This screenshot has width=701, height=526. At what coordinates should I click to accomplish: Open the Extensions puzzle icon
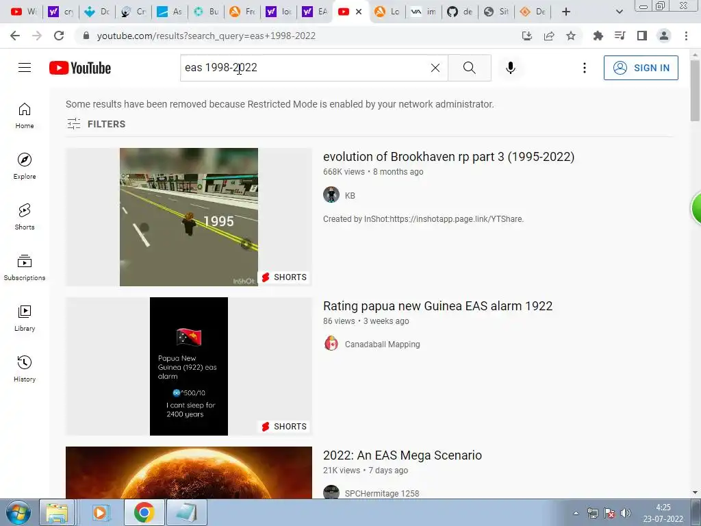(x=598, y=36)
